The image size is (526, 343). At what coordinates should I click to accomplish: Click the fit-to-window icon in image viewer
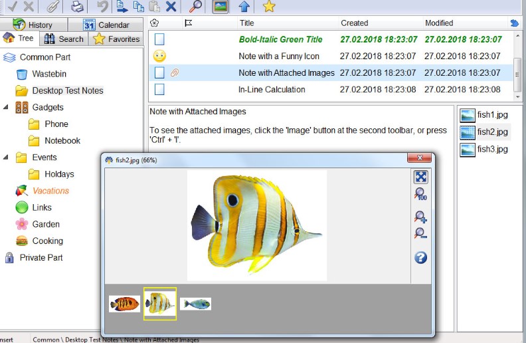click(420, 177)
